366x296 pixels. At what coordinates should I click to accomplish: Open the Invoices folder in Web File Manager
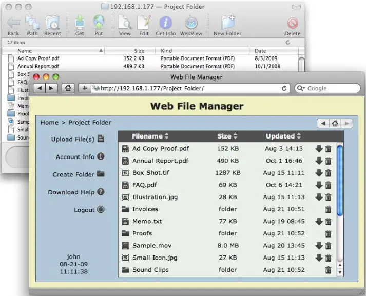pos(145,209)
